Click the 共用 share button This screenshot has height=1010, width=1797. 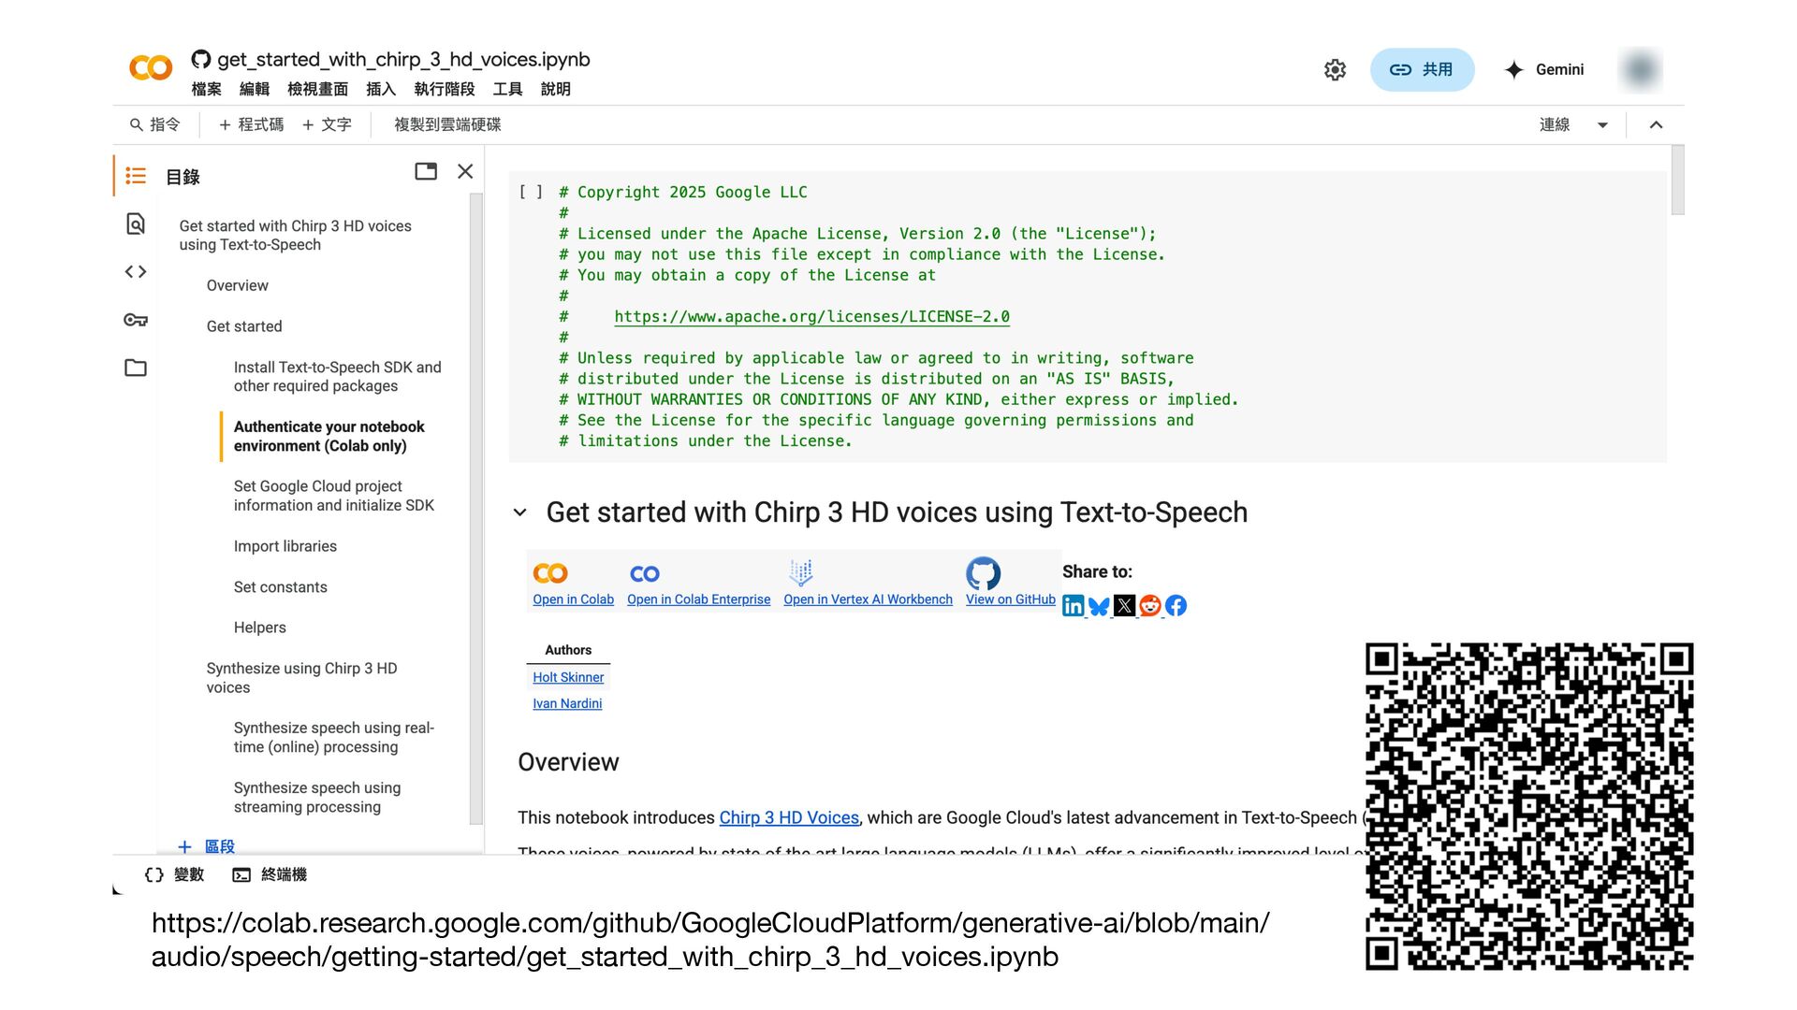[1422, 70]
